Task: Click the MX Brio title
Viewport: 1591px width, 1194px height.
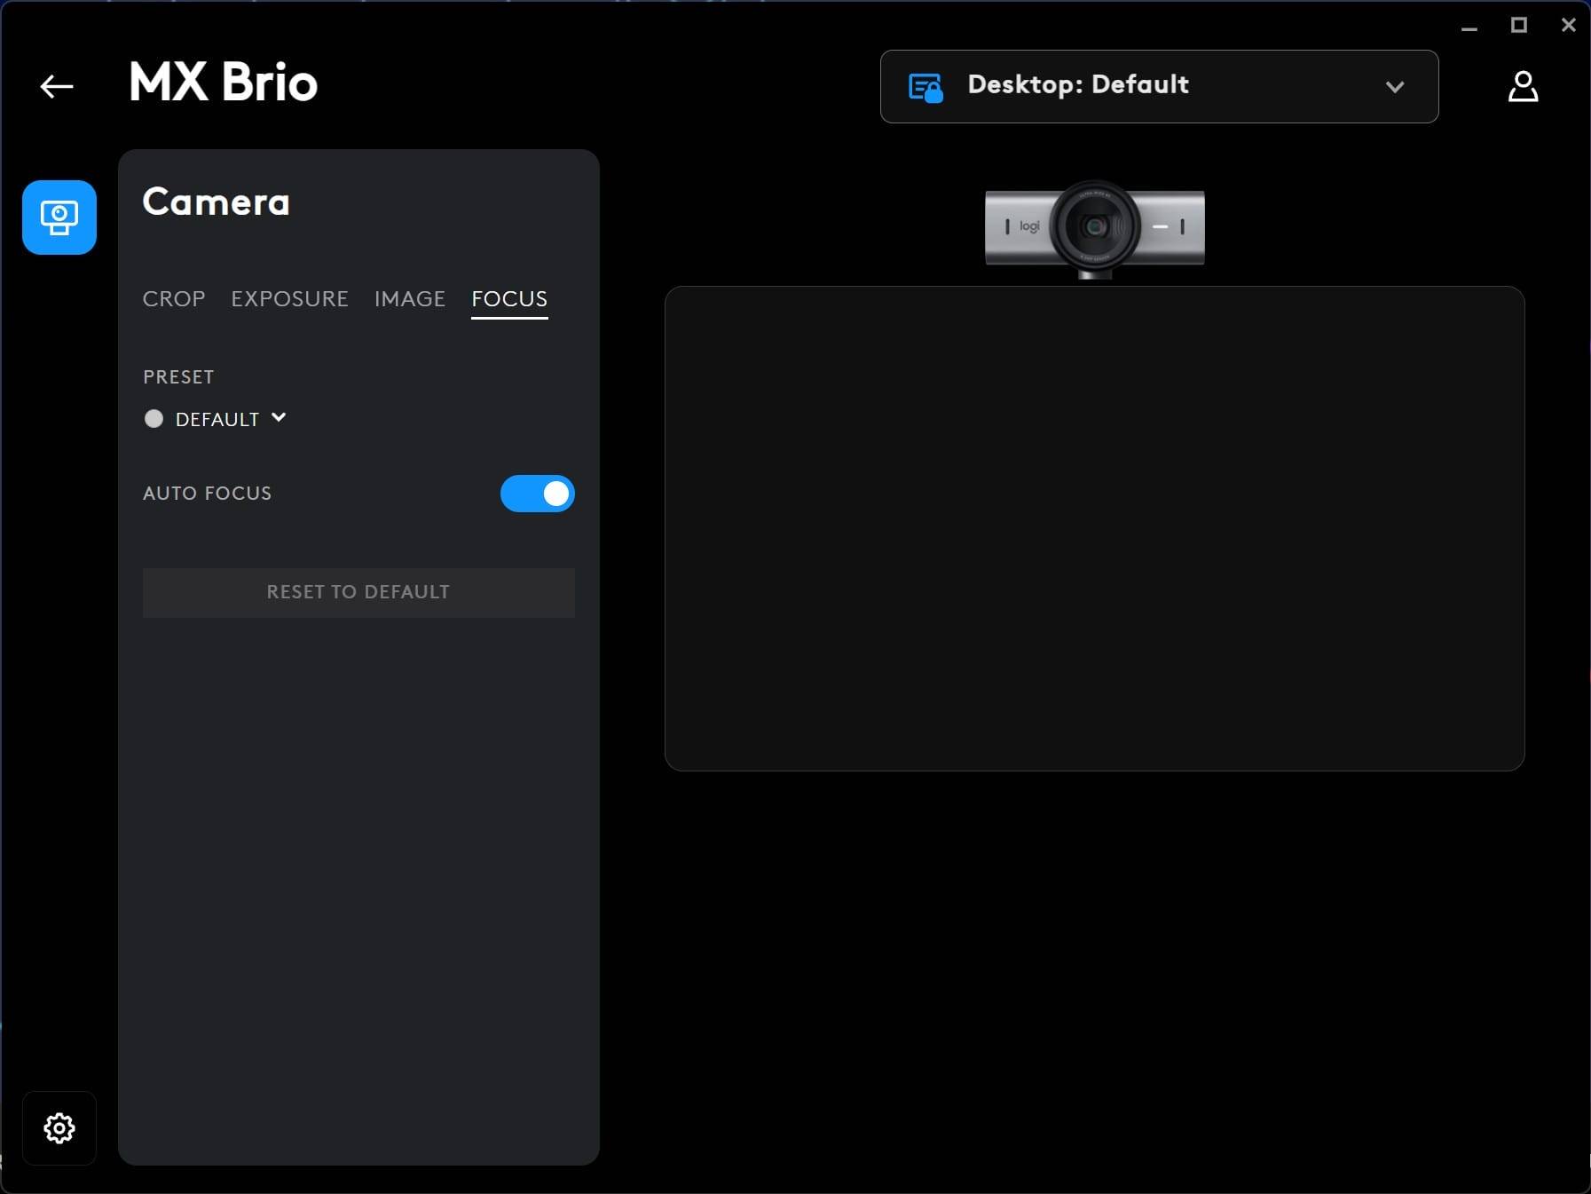Action: click(x=223, y=83)
